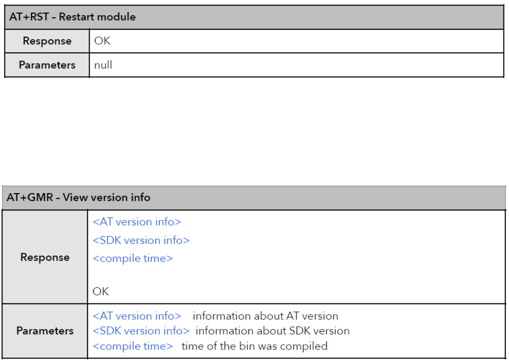
Task: Select the Response label in AT+RST table
Action: (x=47, y=41)
